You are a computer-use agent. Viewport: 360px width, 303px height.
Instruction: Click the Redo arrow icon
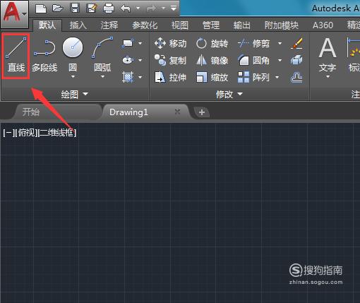[x=152, y=8]
